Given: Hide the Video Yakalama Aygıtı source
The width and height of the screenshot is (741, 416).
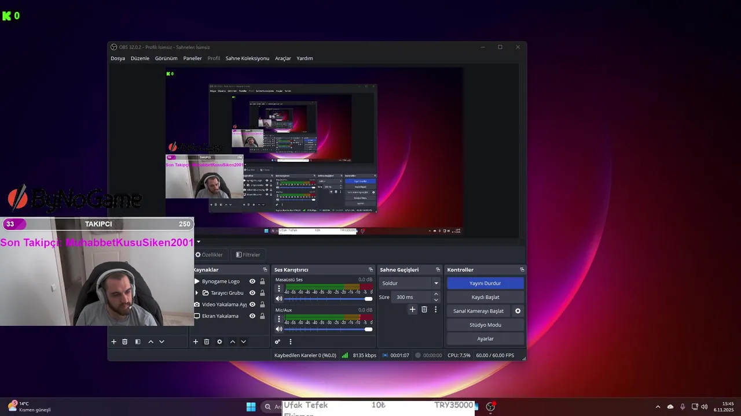Looking at the screenshot, I should pos(252,304).
